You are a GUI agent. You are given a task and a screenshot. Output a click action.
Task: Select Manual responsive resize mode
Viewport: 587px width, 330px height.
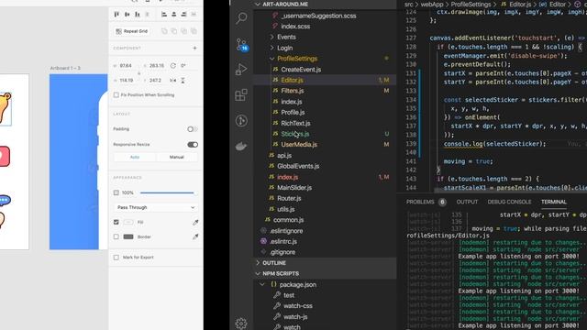tap(177, 157)
